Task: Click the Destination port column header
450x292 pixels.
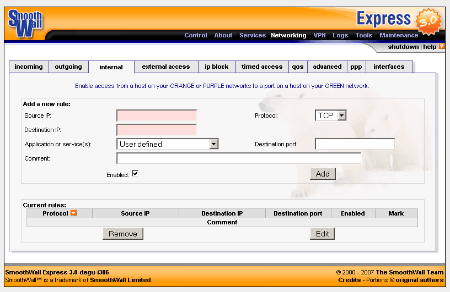Action: coord(298,213)
